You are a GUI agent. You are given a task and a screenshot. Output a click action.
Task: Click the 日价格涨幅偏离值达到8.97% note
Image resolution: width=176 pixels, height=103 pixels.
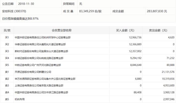point(20,19)
